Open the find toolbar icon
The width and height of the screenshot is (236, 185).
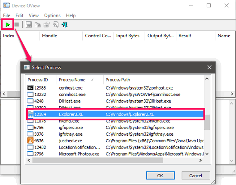[x=56, y=25]
